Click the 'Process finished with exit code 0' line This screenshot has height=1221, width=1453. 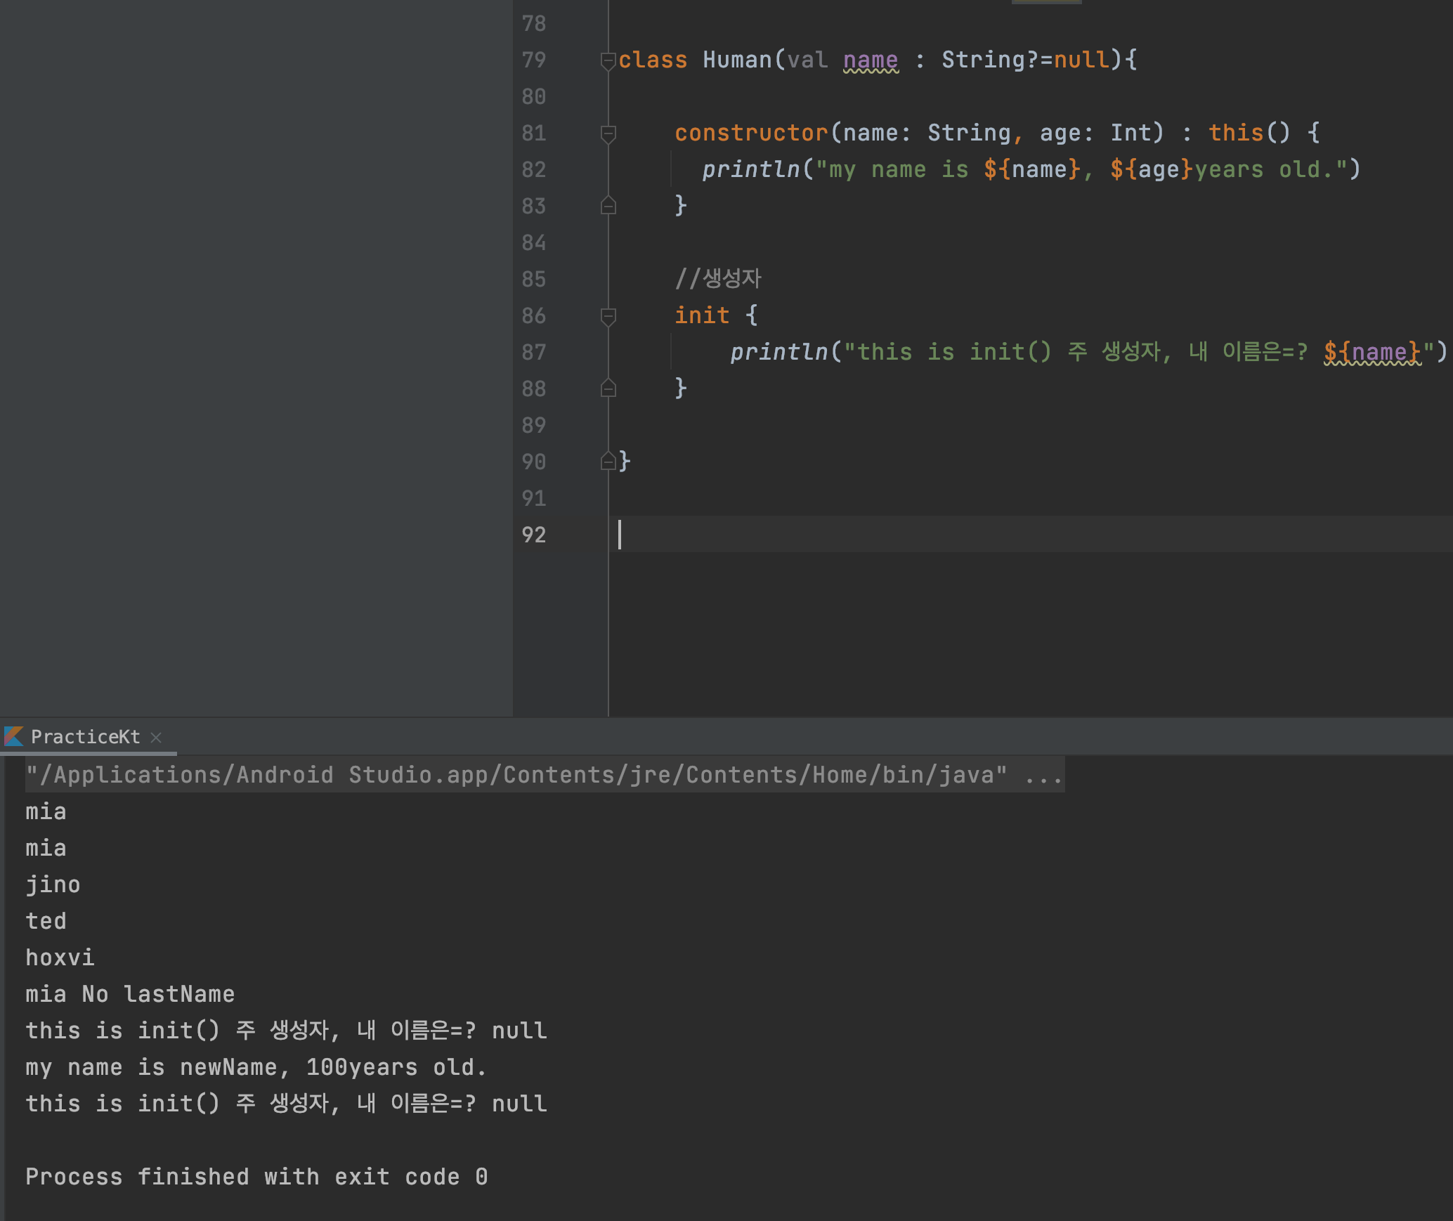click(256, 1177)
